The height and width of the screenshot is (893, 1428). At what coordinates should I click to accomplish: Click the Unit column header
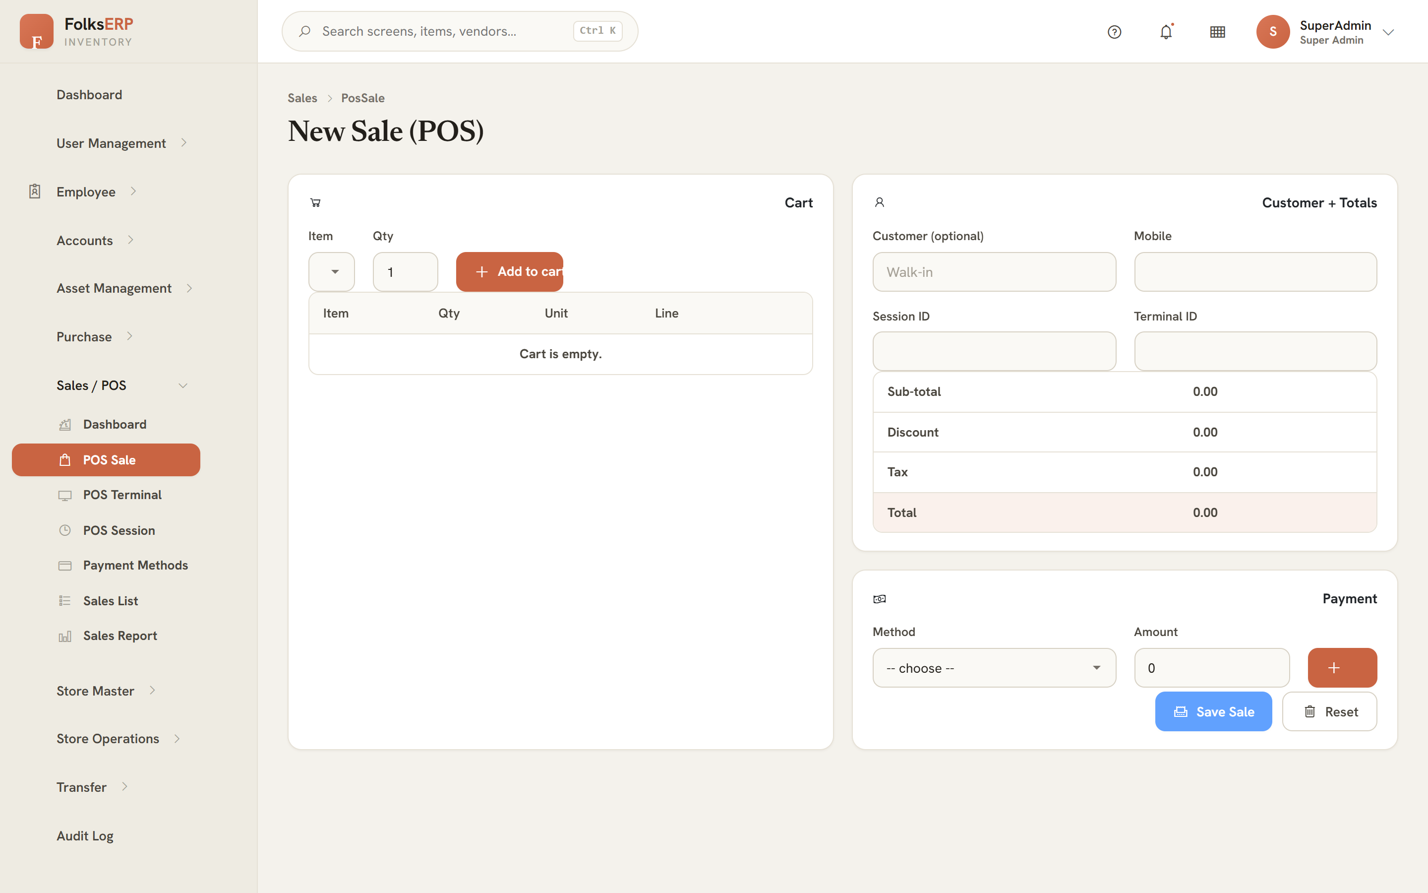pos(556,313)
